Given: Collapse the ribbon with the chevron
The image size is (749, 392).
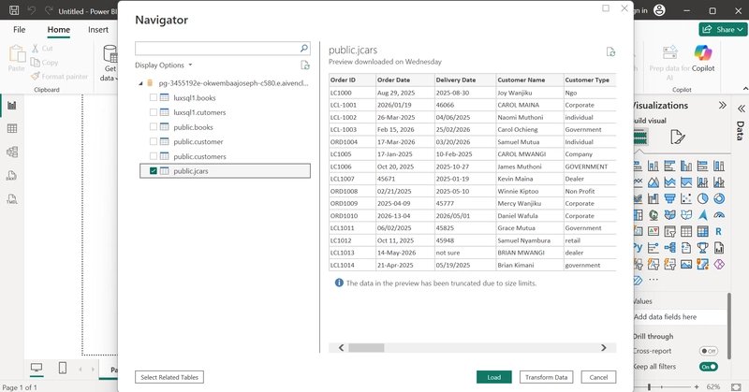Looking at the screenshot, I should (x=745, y=89).
